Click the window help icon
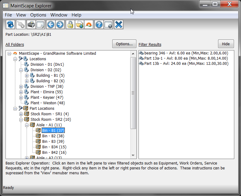 108,24
